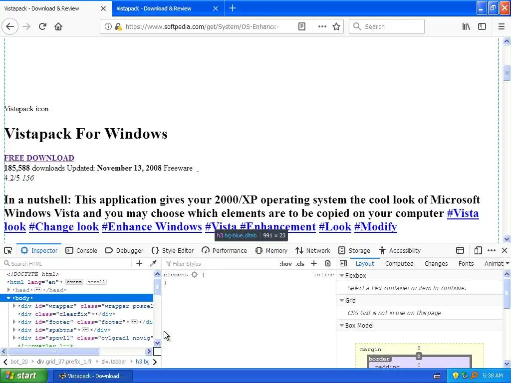The image size is (511, 383).
Task: Switch to the Debugger panel
Action: click(x=124, y=250)
